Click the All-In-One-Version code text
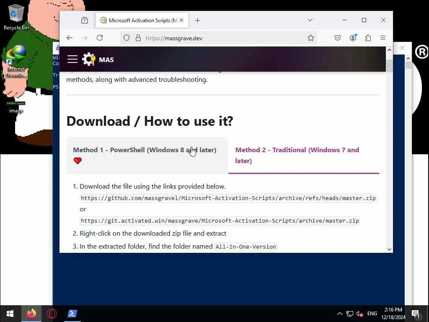429x322 pixels. coord(246,247)
